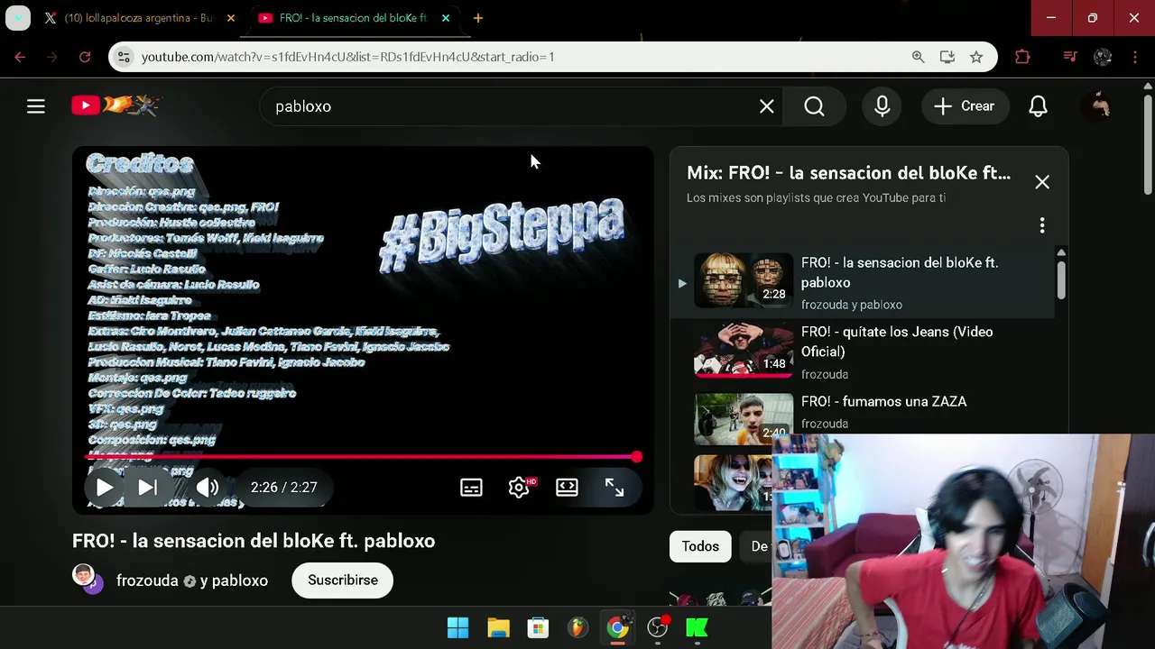Install or cast page icon in address bar
Image resolution: width=1155 pixels, height=649 pixels.
pyautogui.click(x=947, y=57)
